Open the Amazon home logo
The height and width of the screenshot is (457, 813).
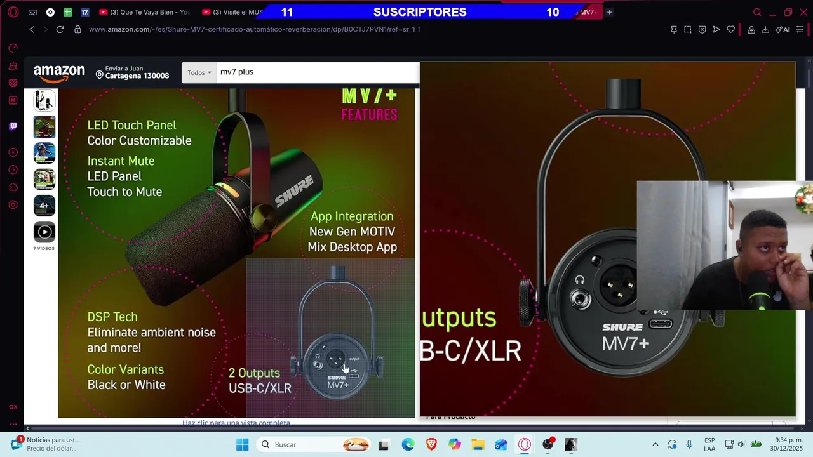59,74
